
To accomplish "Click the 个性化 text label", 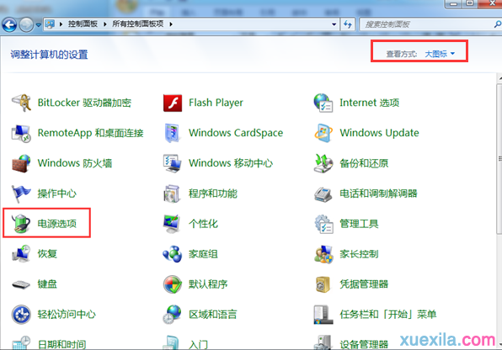I will pos(203,224).
